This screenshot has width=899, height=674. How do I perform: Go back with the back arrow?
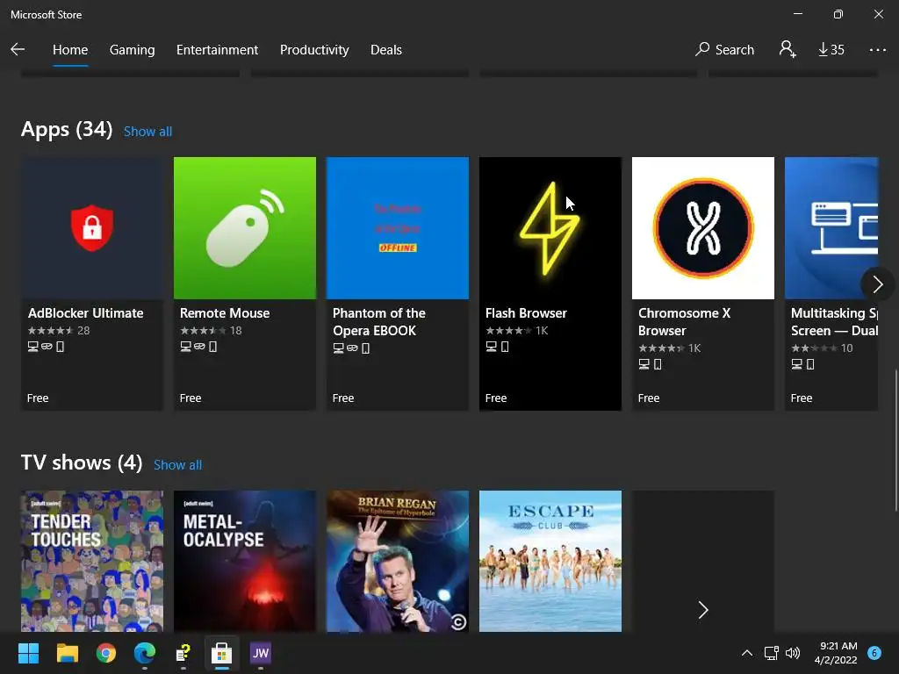18,49
